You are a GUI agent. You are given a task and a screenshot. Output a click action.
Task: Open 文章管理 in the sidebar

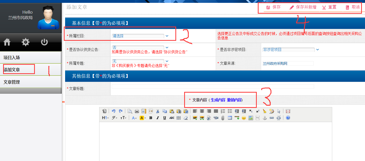pyautogui.click(x=31, y=82)
